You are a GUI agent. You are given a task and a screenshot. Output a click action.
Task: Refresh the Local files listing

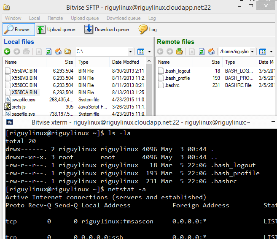point(48,52)
